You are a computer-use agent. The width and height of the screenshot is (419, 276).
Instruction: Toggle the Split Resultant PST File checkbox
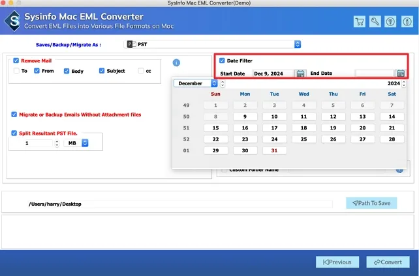coord(14,133)
